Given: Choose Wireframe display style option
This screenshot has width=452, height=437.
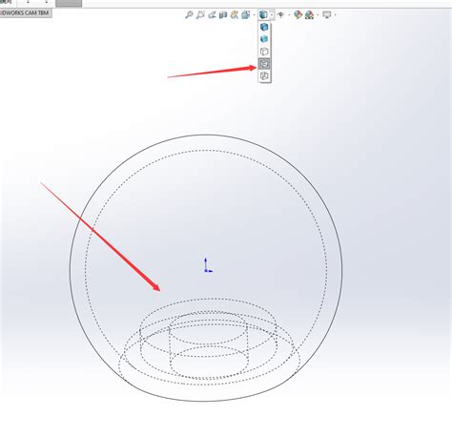Looking at the screenshot, I should pos(264,75).
